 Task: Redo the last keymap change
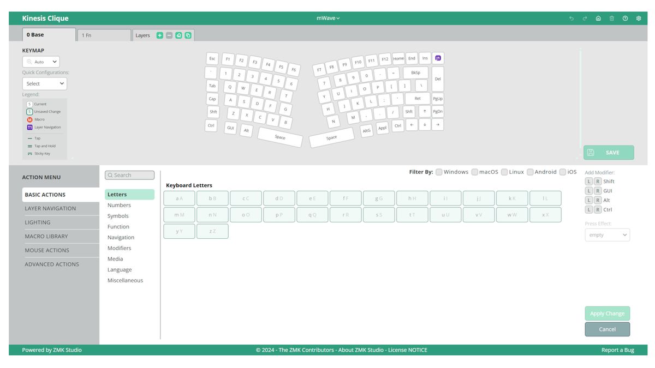coord(585,19)
